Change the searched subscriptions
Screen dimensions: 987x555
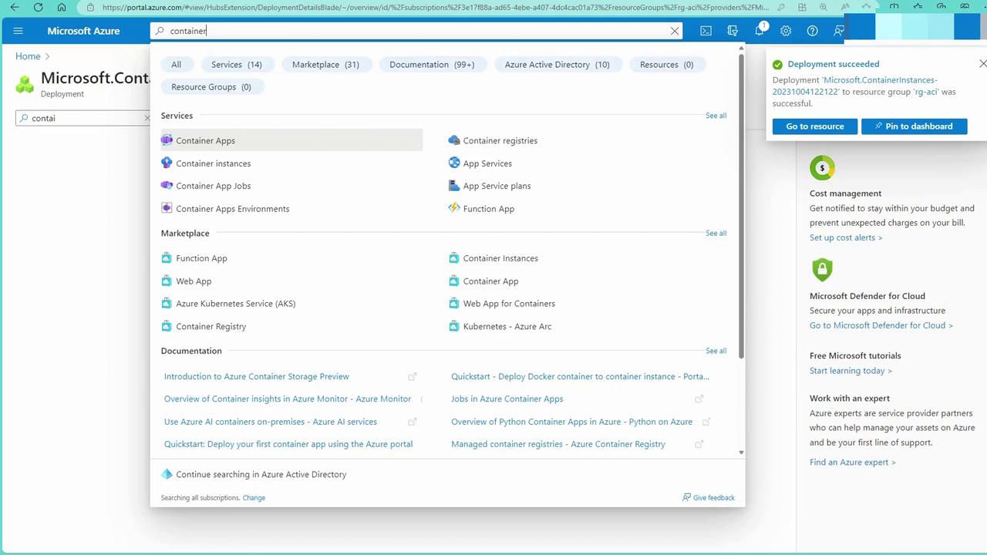coord(254,498)
